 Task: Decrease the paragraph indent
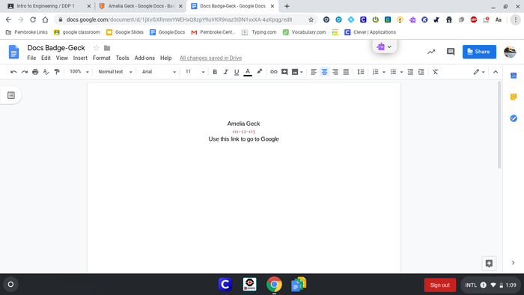410,72
